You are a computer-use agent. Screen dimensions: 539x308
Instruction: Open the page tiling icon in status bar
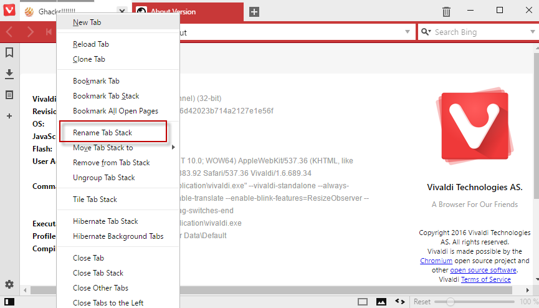point(363,302)
